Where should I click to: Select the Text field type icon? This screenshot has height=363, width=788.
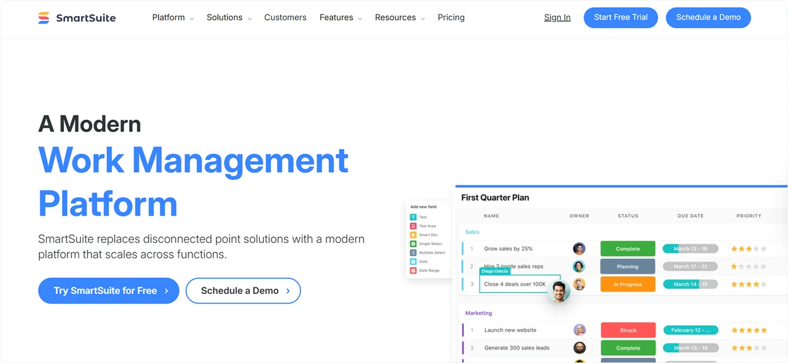coord(413,217)
